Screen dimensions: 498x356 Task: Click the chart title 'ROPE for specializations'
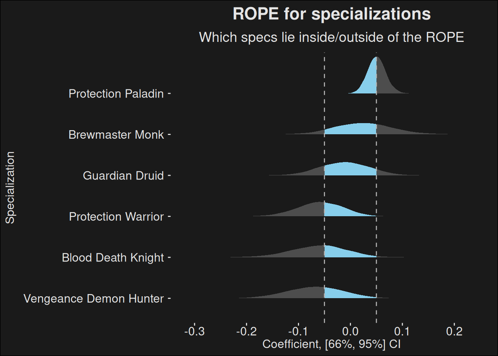[331, 14]
